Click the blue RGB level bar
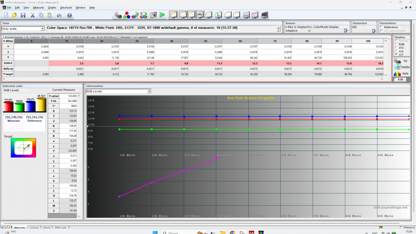 [30, 106]
